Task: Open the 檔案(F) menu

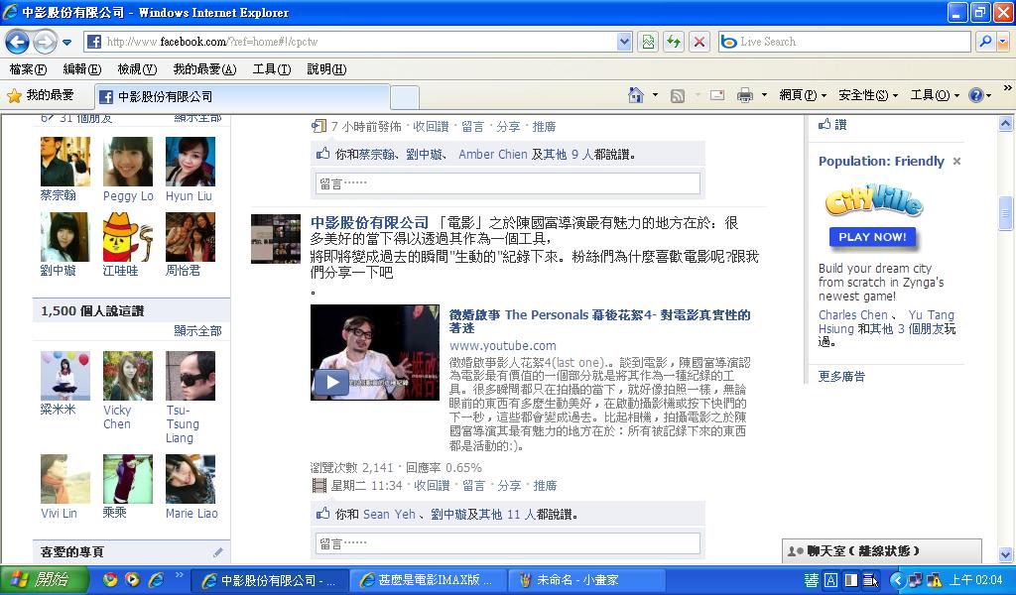Action: tap(28, 69)
